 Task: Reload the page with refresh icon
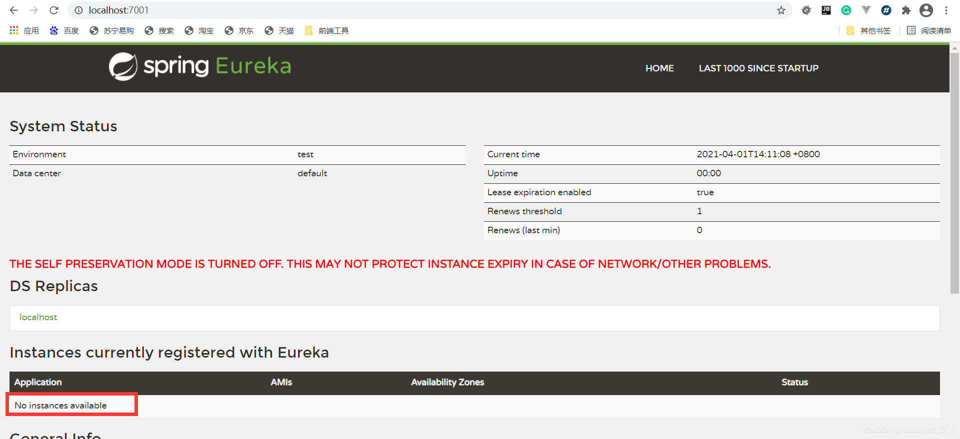click(x=54, y=10)
